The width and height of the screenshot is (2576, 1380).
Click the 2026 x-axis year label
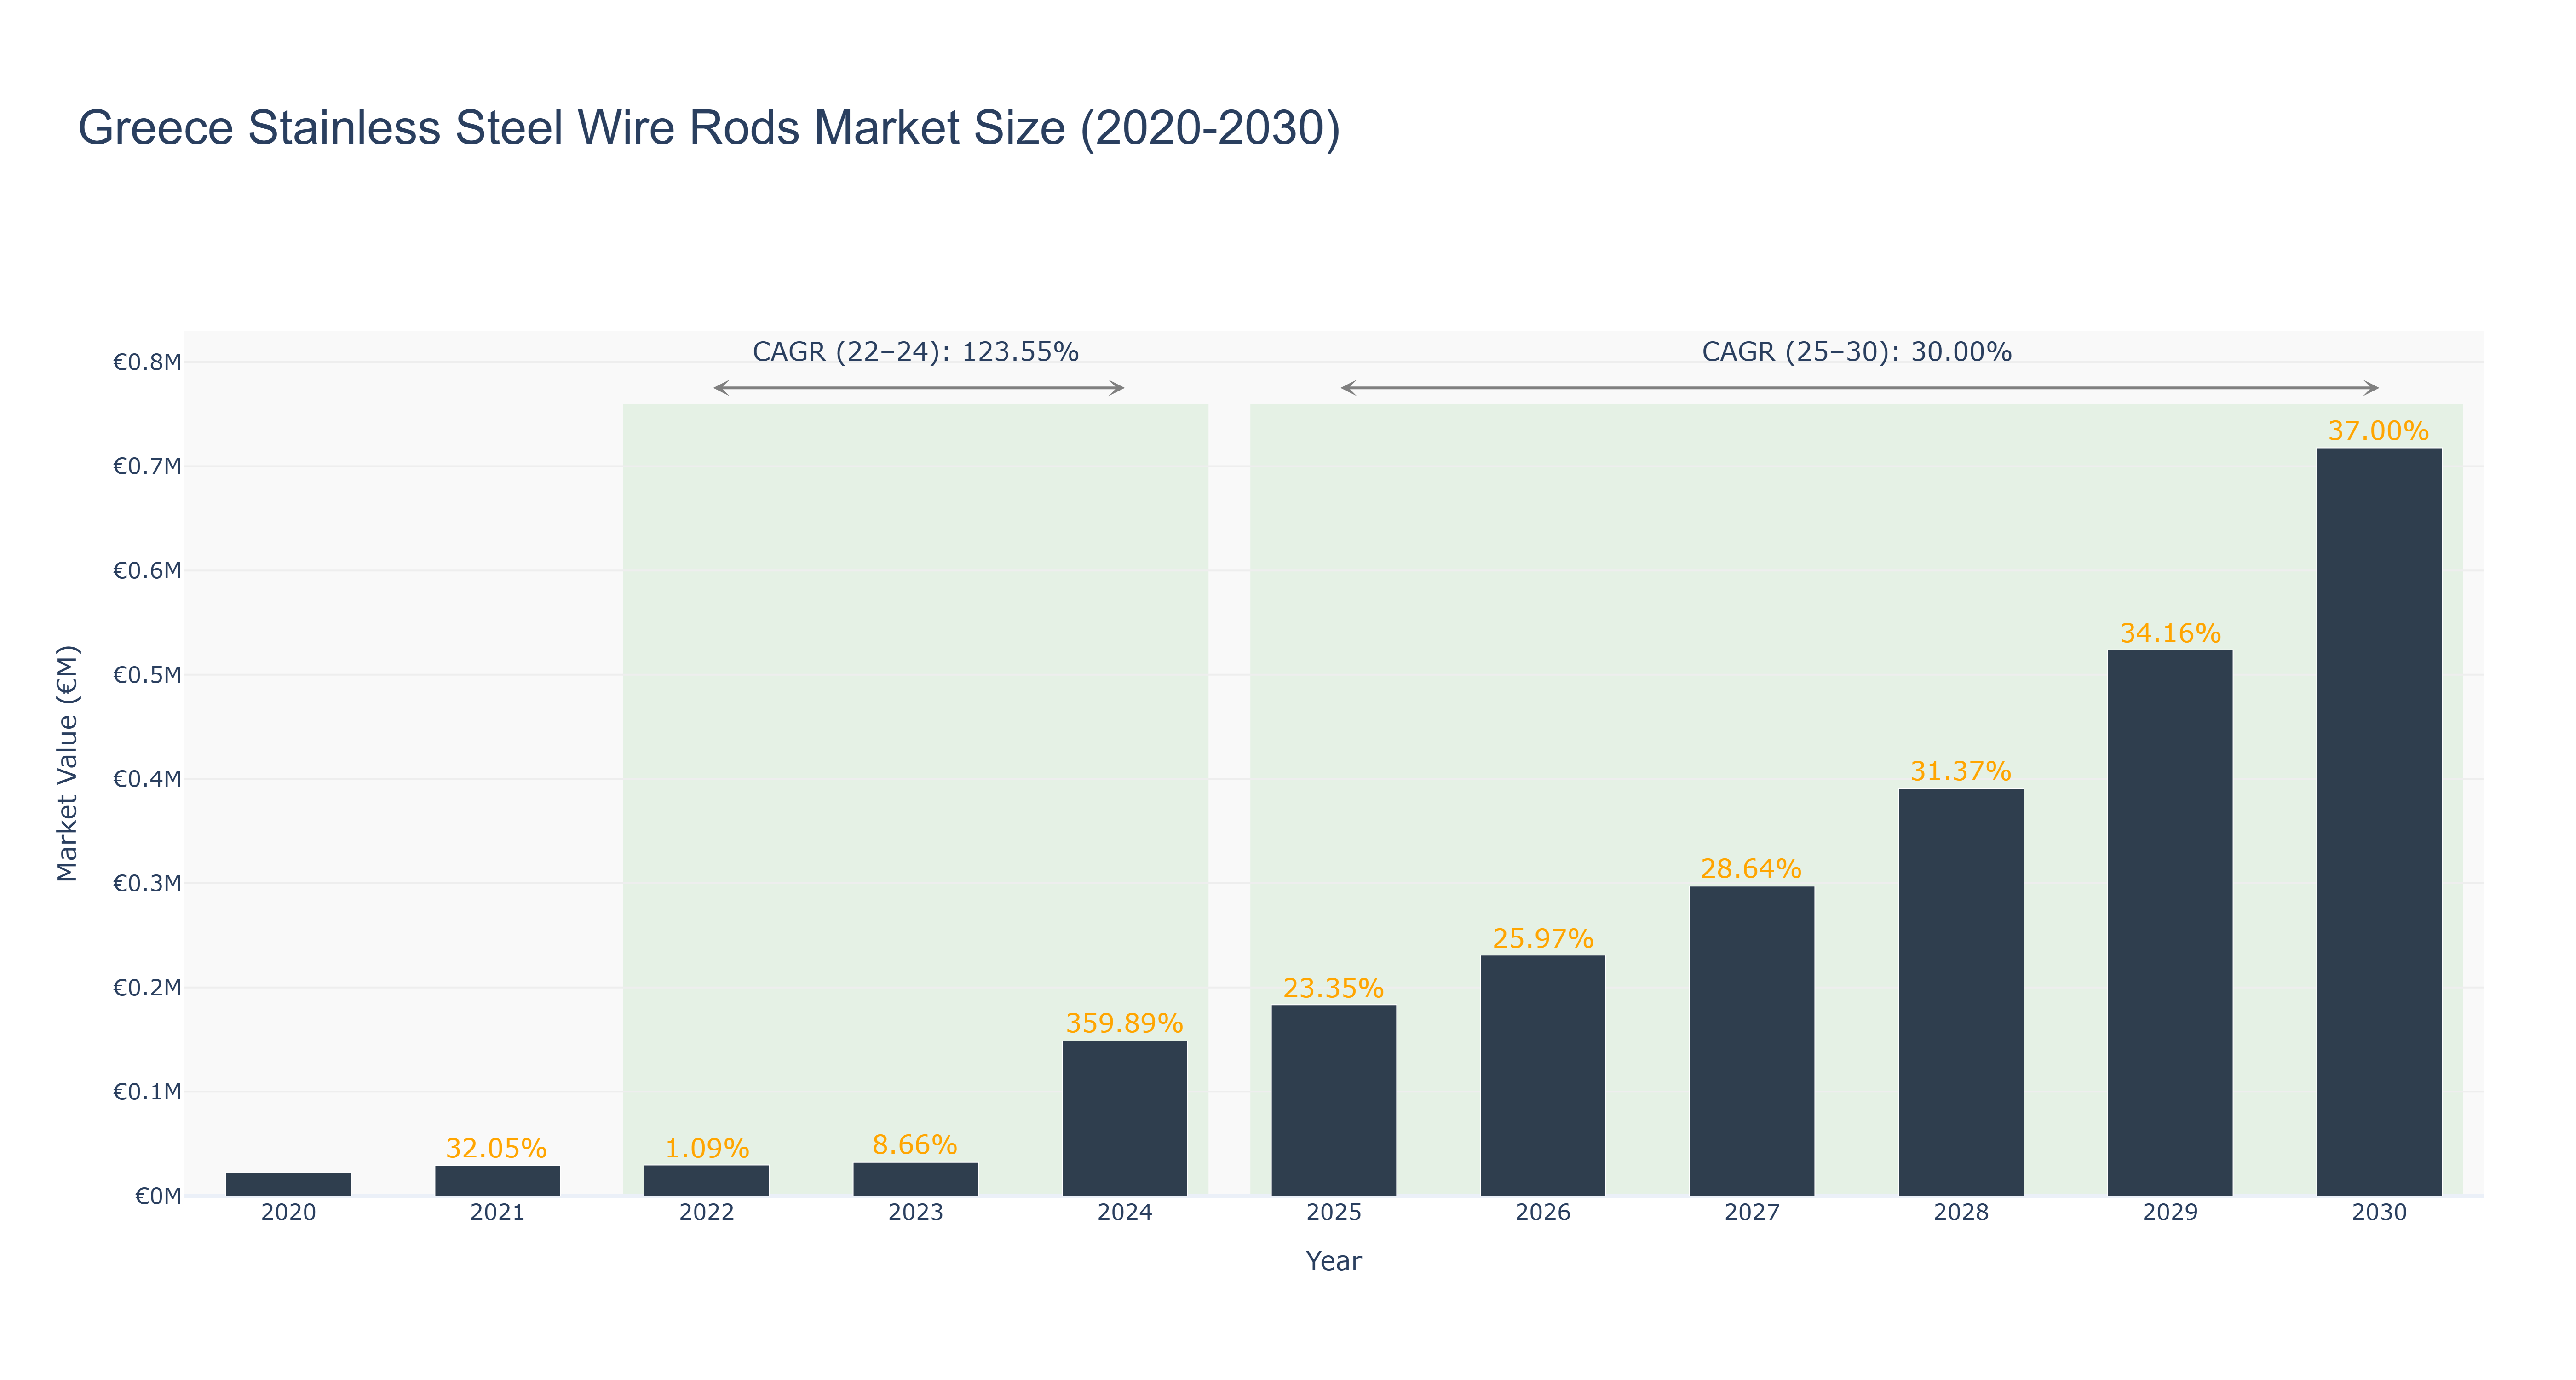(1542, 1213)
